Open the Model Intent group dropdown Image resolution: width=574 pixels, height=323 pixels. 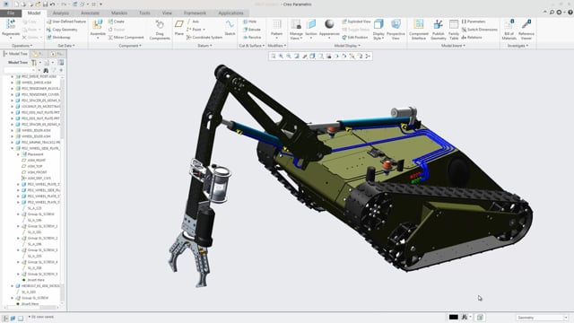pyautogui.click(x=453, y=46)
